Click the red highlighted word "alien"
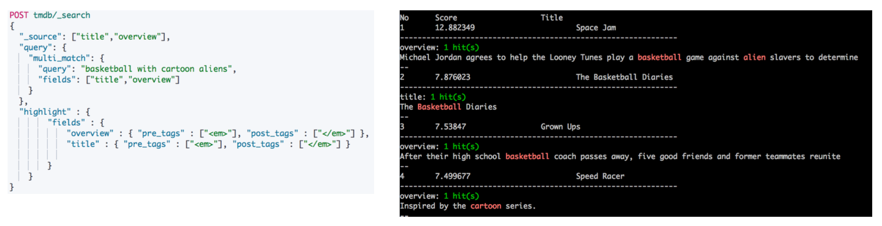Viewport: 882px width, 226px height. tap(754, 58)
